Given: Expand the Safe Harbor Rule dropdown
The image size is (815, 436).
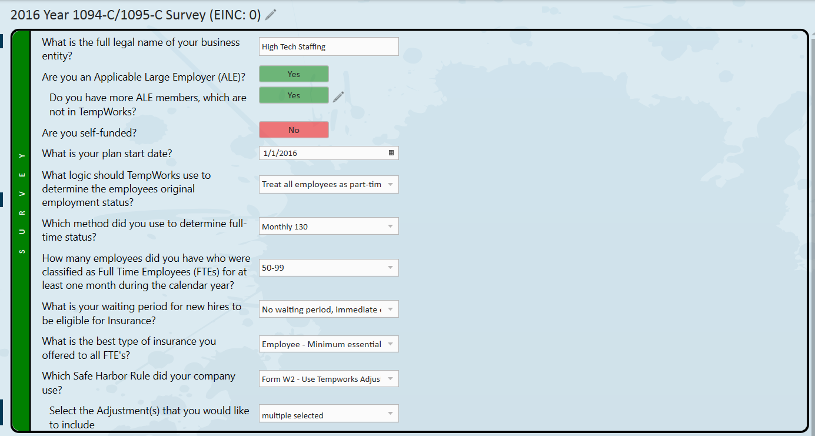Looking at the screenshot, I should (x=328, y=379).
